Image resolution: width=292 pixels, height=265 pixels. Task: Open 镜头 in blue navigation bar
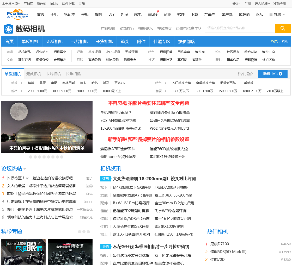click(x=125, y=41)
